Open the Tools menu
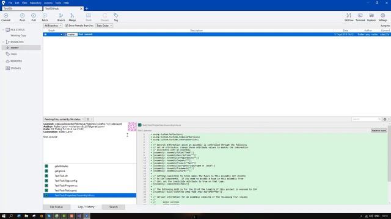The image size is (391, 219). pos(58,2)
